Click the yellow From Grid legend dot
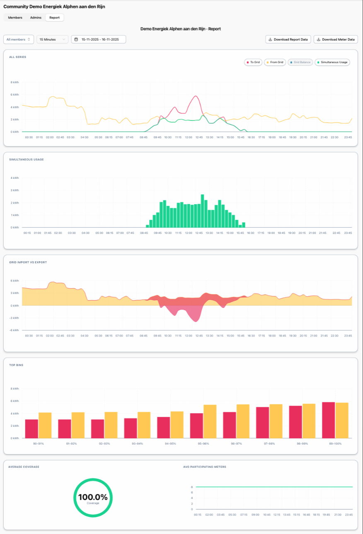The image size is (363, 534). tap(268, 62)
